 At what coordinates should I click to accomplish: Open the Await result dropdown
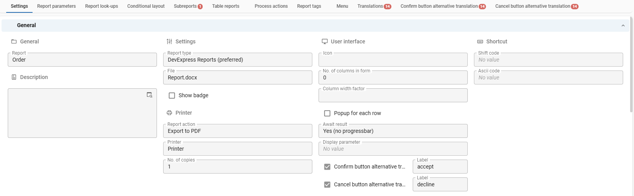coord(393,131)
